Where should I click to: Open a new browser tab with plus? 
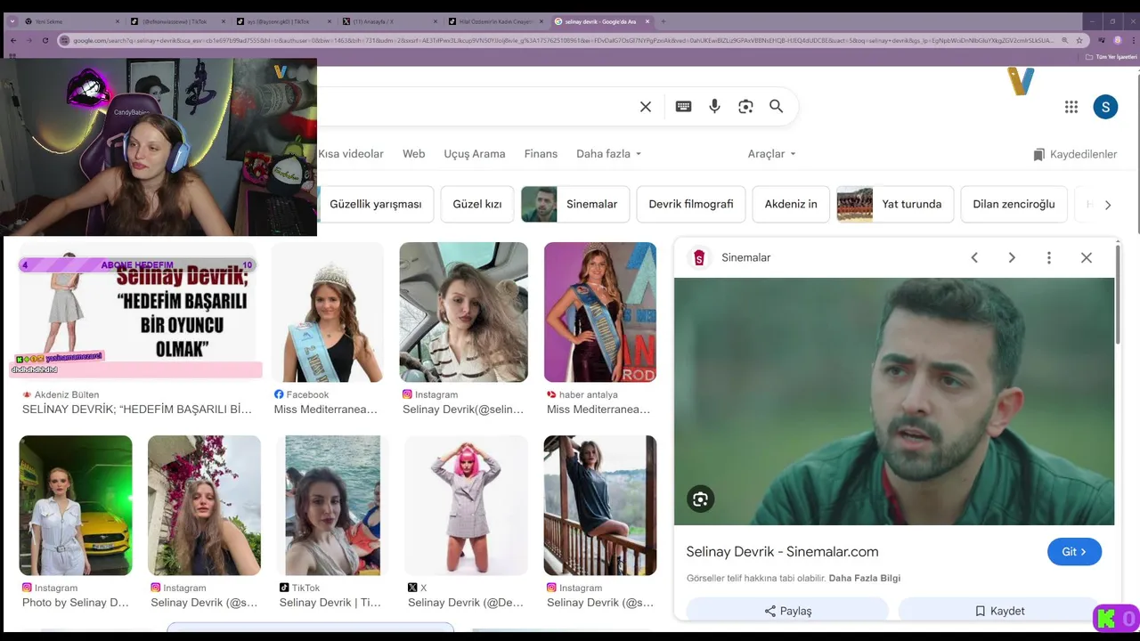(x=663, y=21)
